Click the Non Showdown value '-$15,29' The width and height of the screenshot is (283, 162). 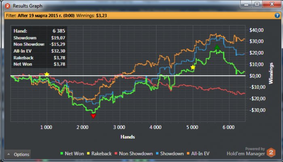[57, 44]
